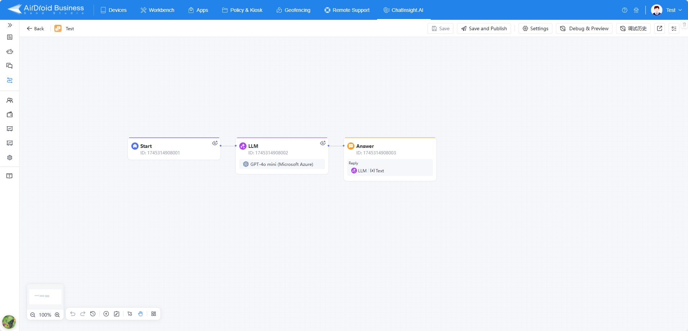Open the bot icon in the left sidebar
The width and height of the screenshot is (688, 331).
pyautogui.click(x=10, y=52)
